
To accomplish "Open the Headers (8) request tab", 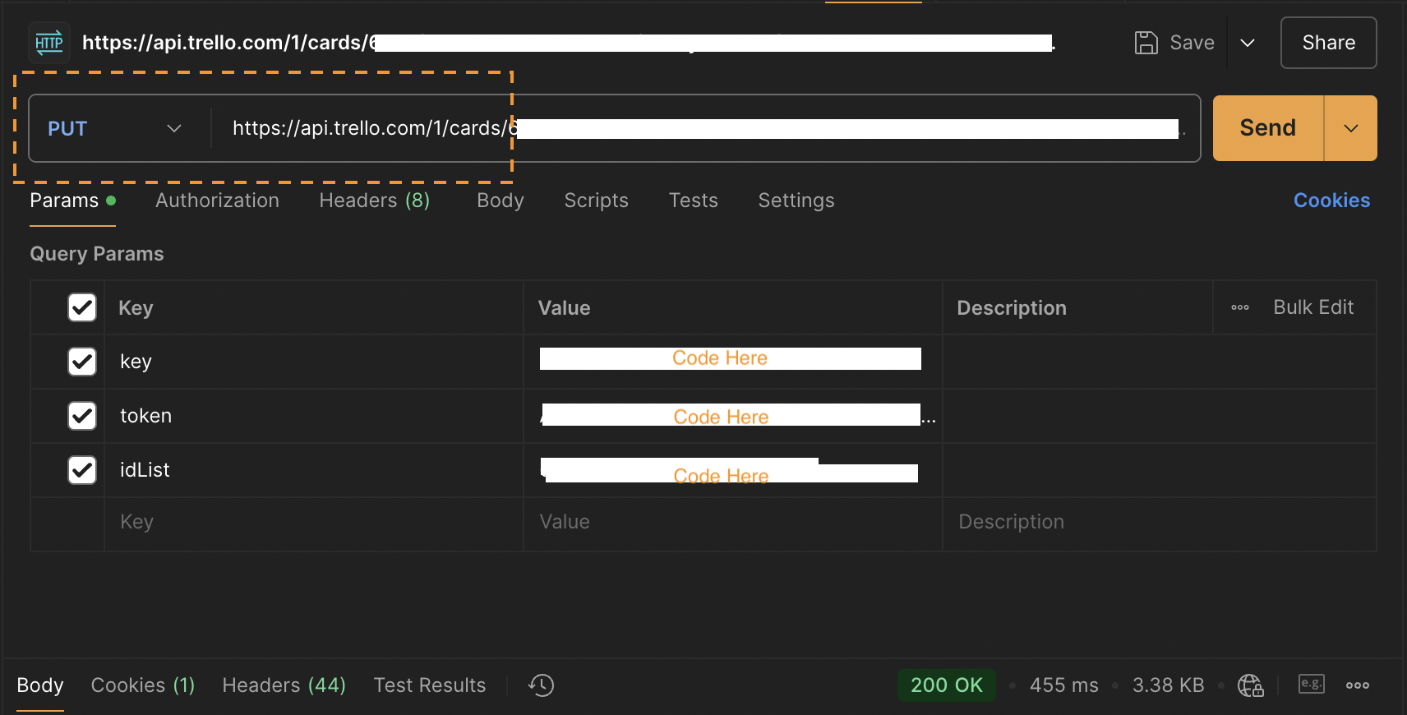I will click(x=375, y=201).
